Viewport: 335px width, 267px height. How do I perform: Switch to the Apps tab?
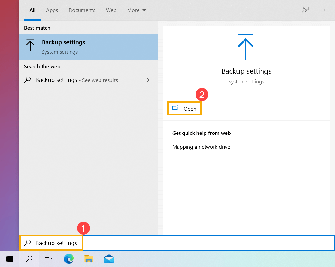point(52,10)
